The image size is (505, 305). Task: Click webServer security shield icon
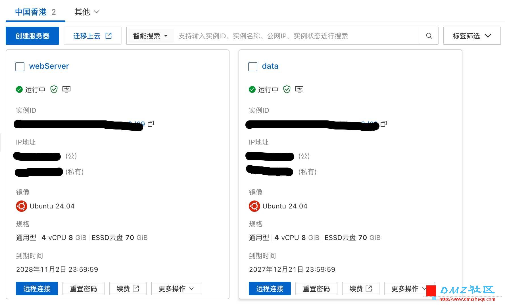54,89
